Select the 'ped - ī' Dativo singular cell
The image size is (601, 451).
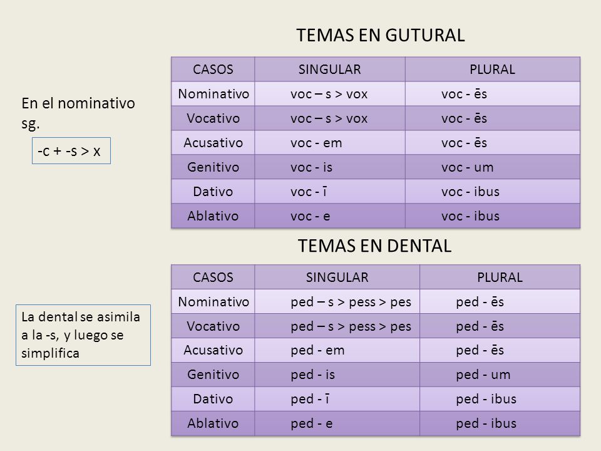pyautogui.click(x=337, y=399)
